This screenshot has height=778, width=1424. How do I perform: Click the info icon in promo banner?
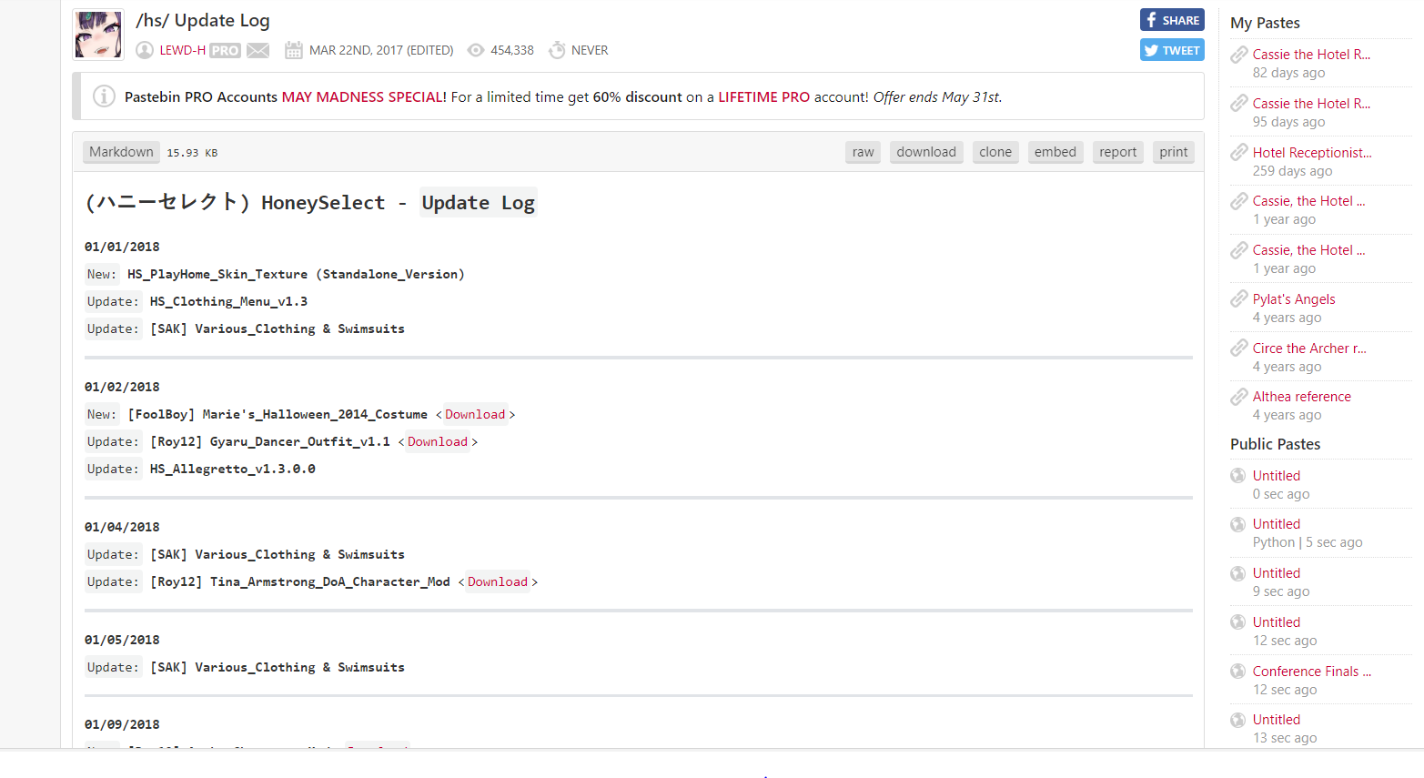point(104,96)
